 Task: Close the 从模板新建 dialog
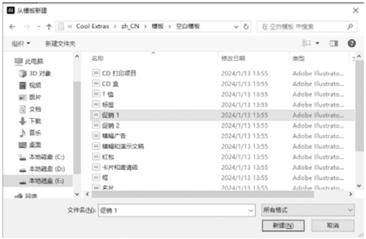356,11
